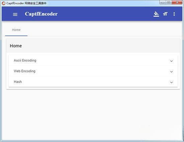
Task: Select the Hash label
Action: pyautogui.click(x=18, y=82)
